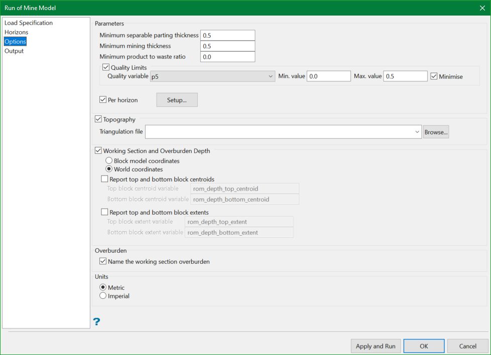This screenshot has height=355, width=491.
Task: Enable Report top and bottom block extents
Action: (104, 212)
